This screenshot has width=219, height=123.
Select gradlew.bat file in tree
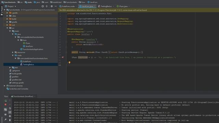click(15, 80)
